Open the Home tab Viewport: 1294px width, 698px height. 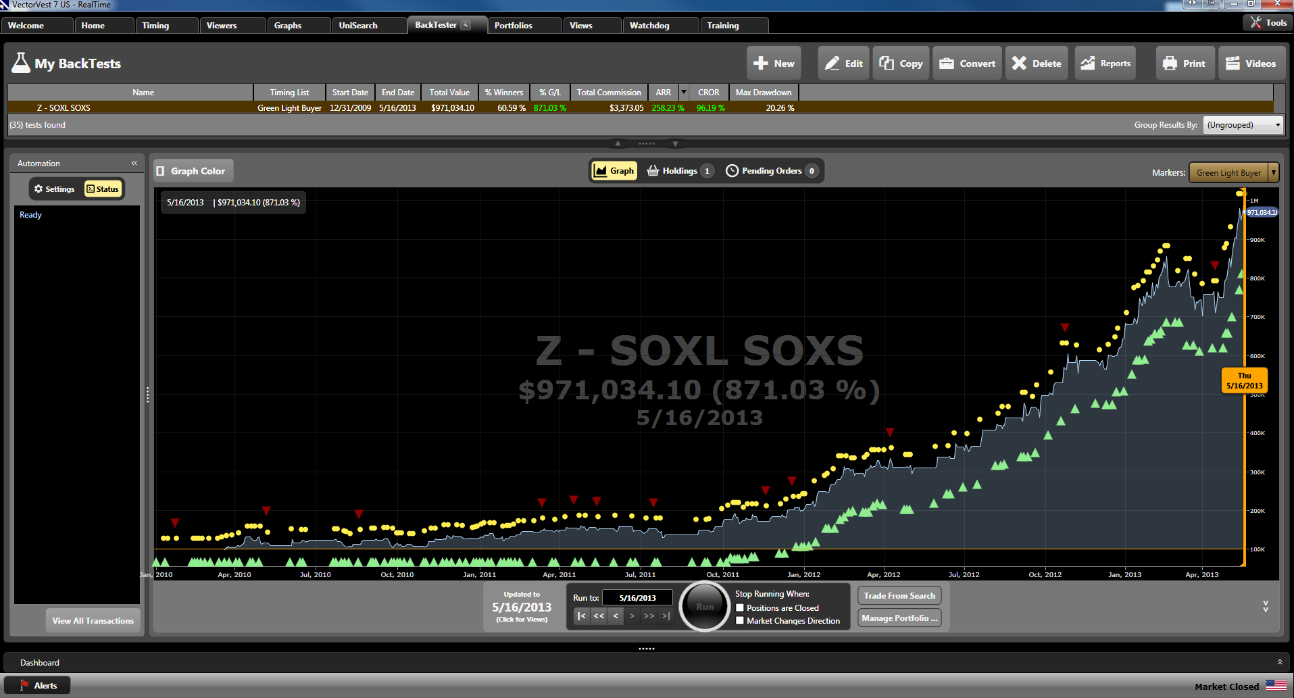[x=103, y=25]
